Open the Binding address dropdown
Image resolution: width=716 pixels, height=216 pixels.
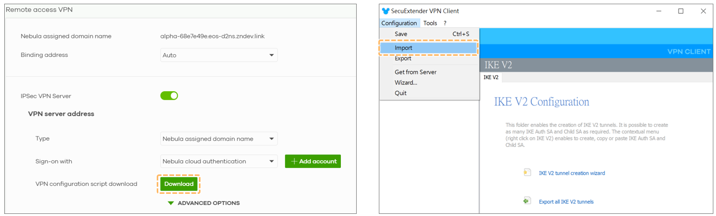(219, 55)
